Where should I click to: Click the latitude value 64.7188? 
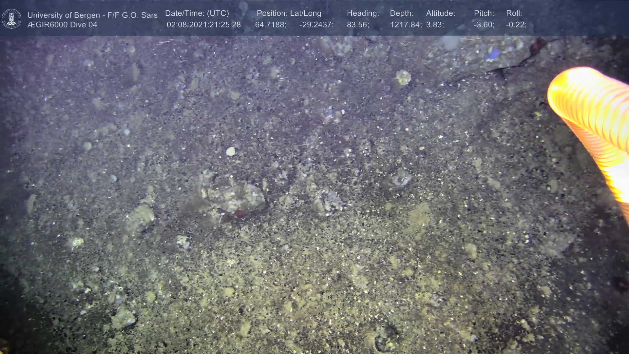[270, 25]
